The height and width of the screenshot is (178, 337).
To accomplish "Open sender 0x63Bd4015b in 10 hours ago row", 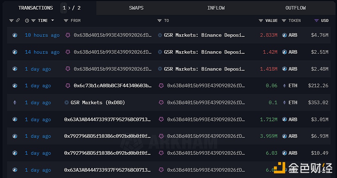I will (x=113, y=35).
